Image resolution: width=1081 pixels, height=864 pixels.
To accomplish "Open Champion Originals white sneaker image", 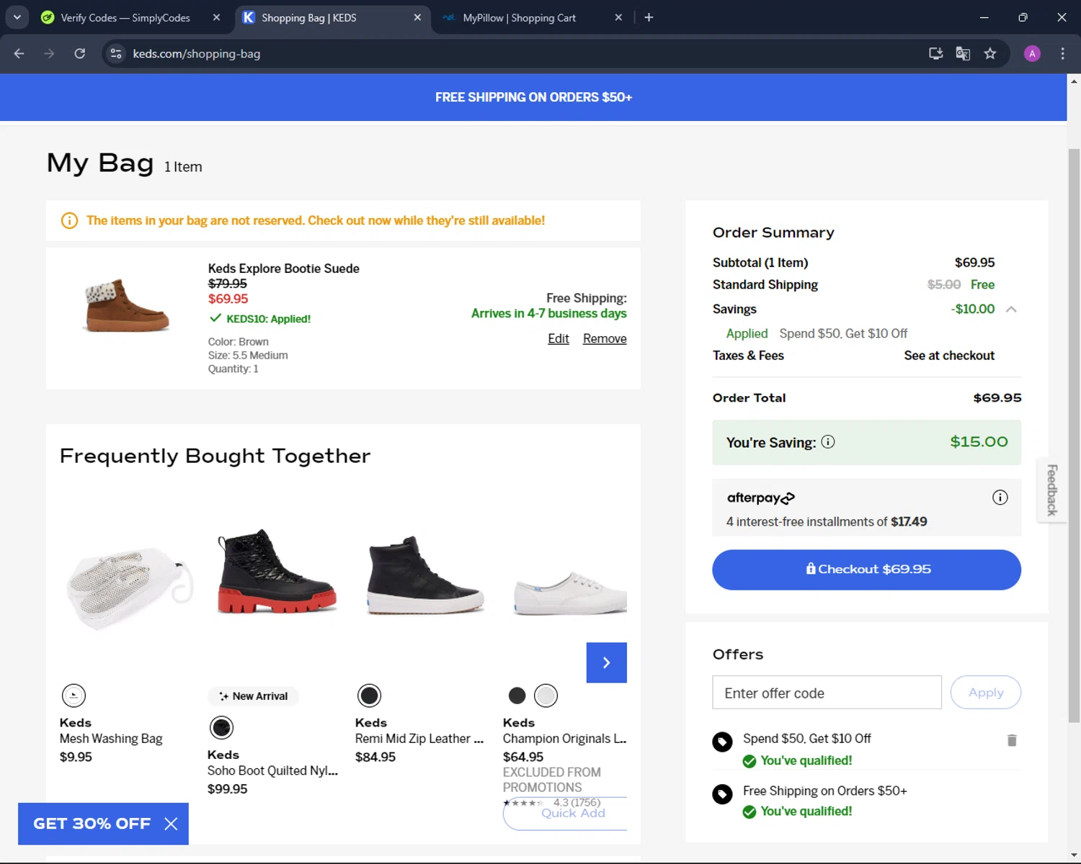I will pyautogui.click(x=569, y=593).
